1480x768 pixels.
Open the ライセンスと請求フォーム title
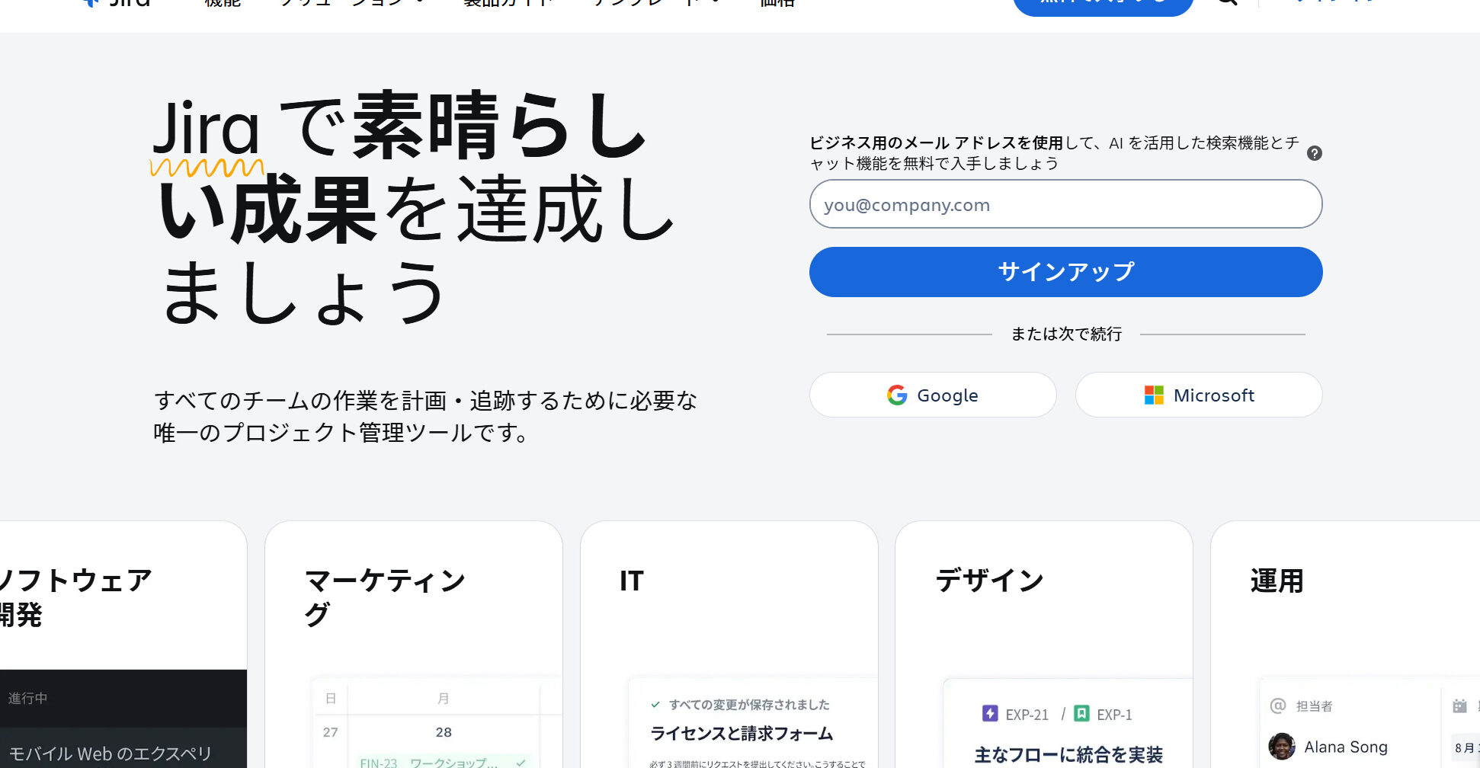pyautogui.click(x=742, y=734)
